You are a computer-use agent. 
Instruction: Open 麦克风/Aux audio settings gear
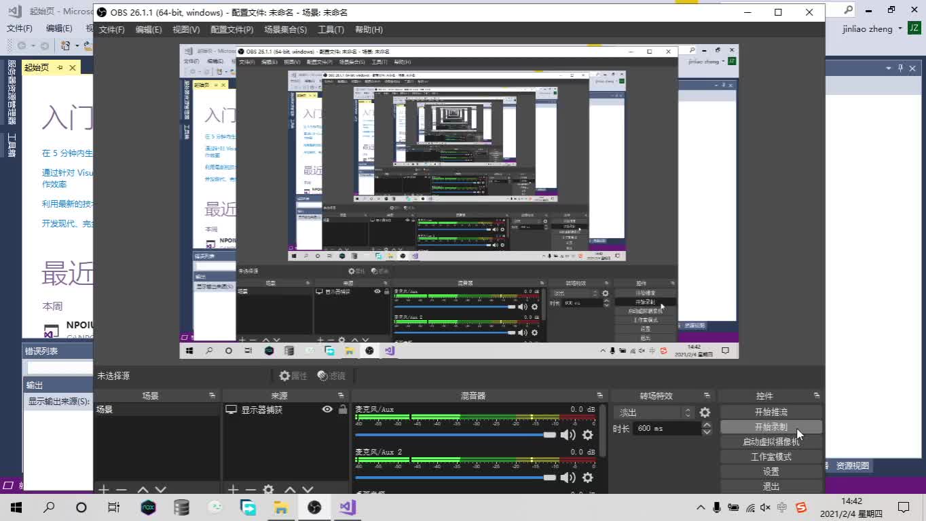(588, 435)
